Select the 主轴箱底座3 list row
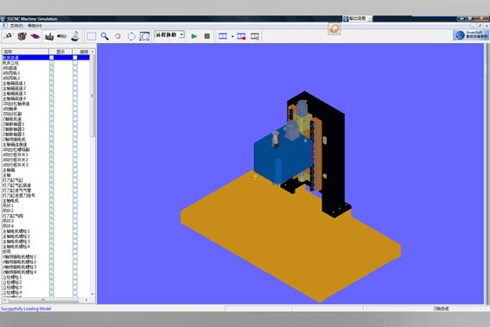This screenshot has height=327, width=490. point(47,93)
